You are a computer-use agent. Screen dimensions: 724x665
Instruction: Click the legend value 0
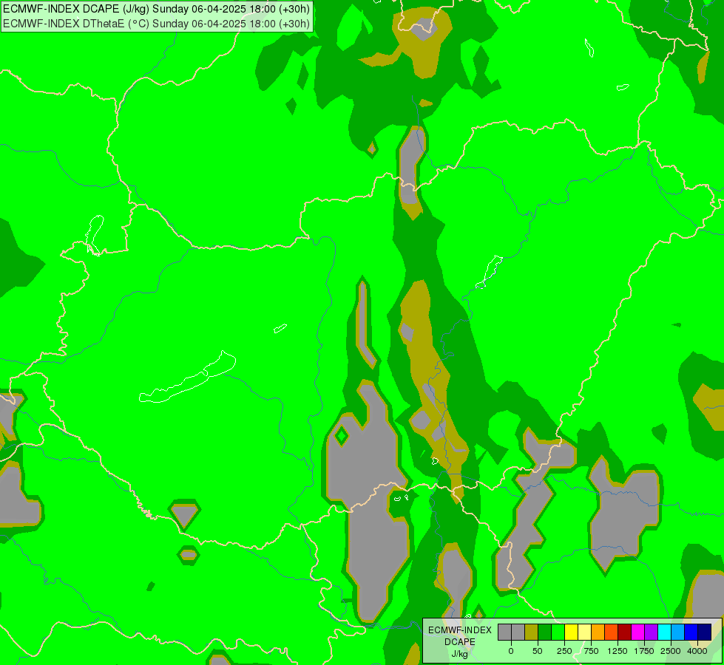(x=511, y=651)
